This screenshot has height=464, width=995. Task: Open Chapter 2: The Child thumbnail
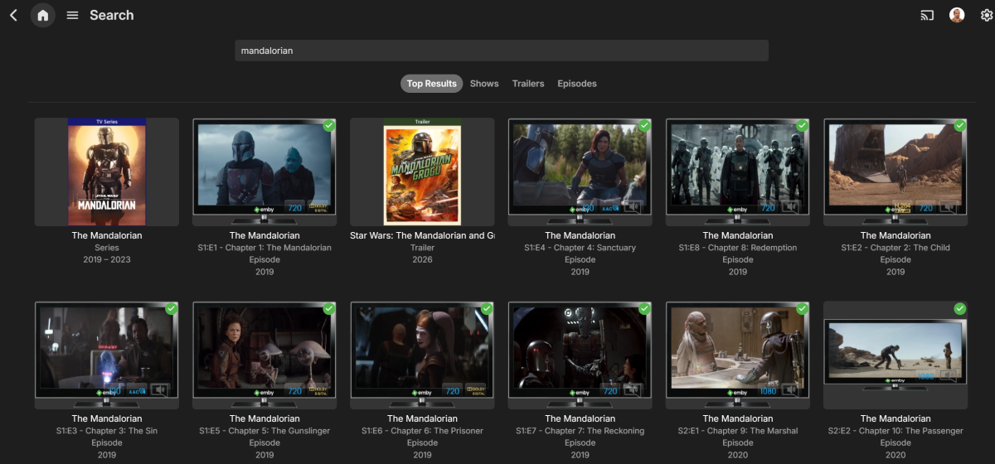pos(895,172)
